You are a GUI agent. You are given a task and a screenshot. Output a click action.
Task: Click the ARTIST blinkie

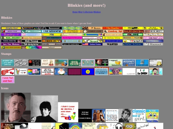click(x=31, y=28)
